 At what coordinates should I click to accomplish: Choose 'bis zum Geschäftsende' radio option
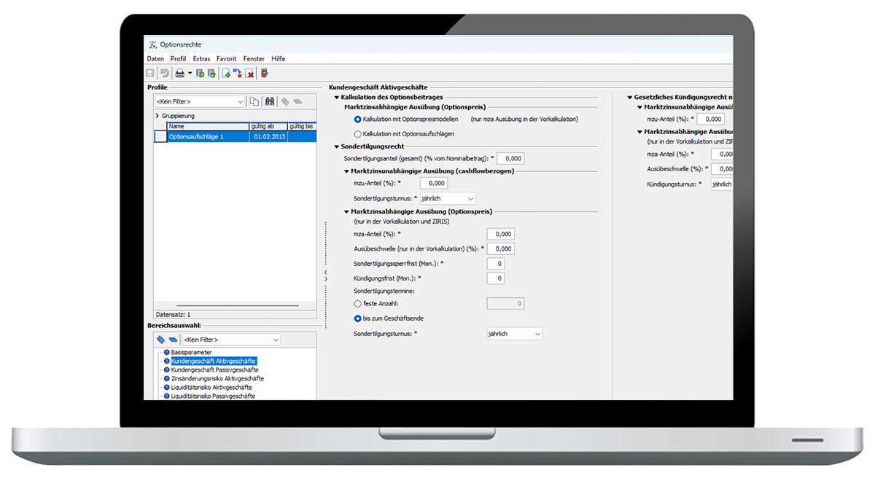[357, 318]
